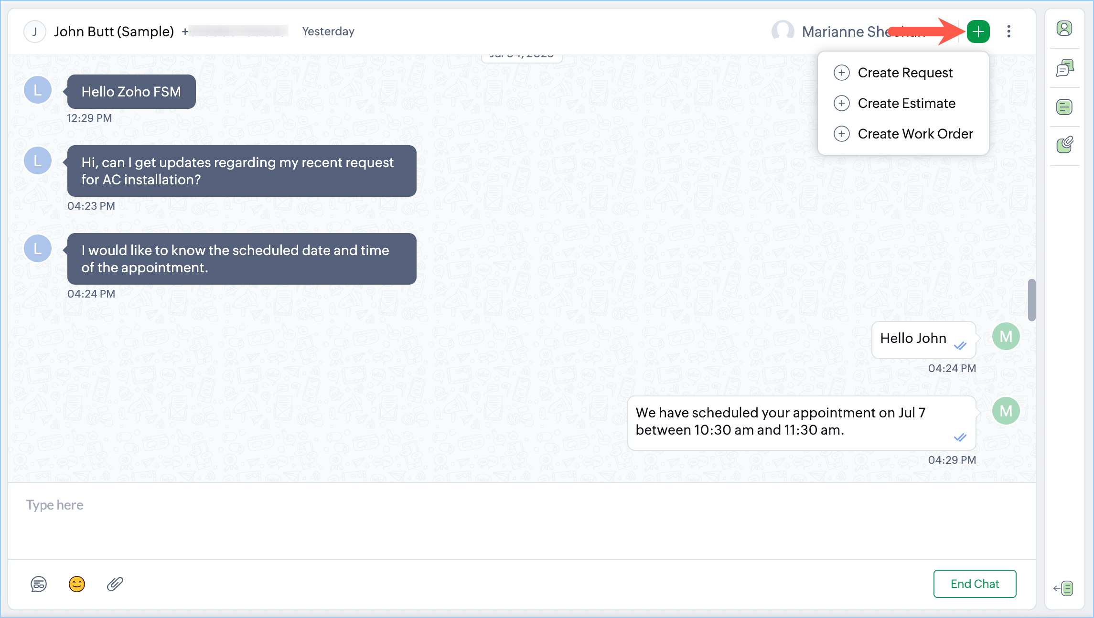Click the J contact avatar in header

(x=34, y=32)
